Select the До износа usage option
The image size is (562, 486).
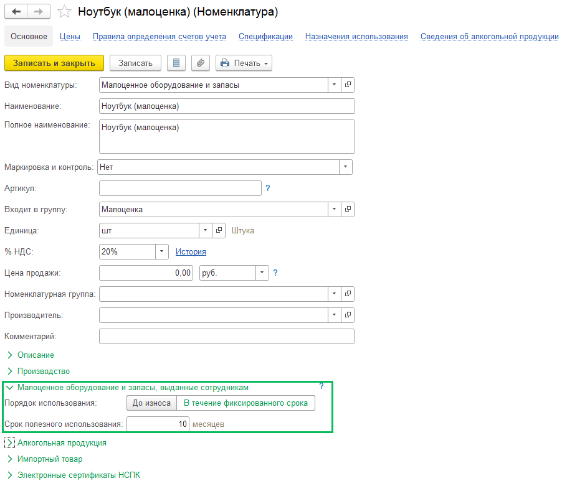click(x=151, y=403)
